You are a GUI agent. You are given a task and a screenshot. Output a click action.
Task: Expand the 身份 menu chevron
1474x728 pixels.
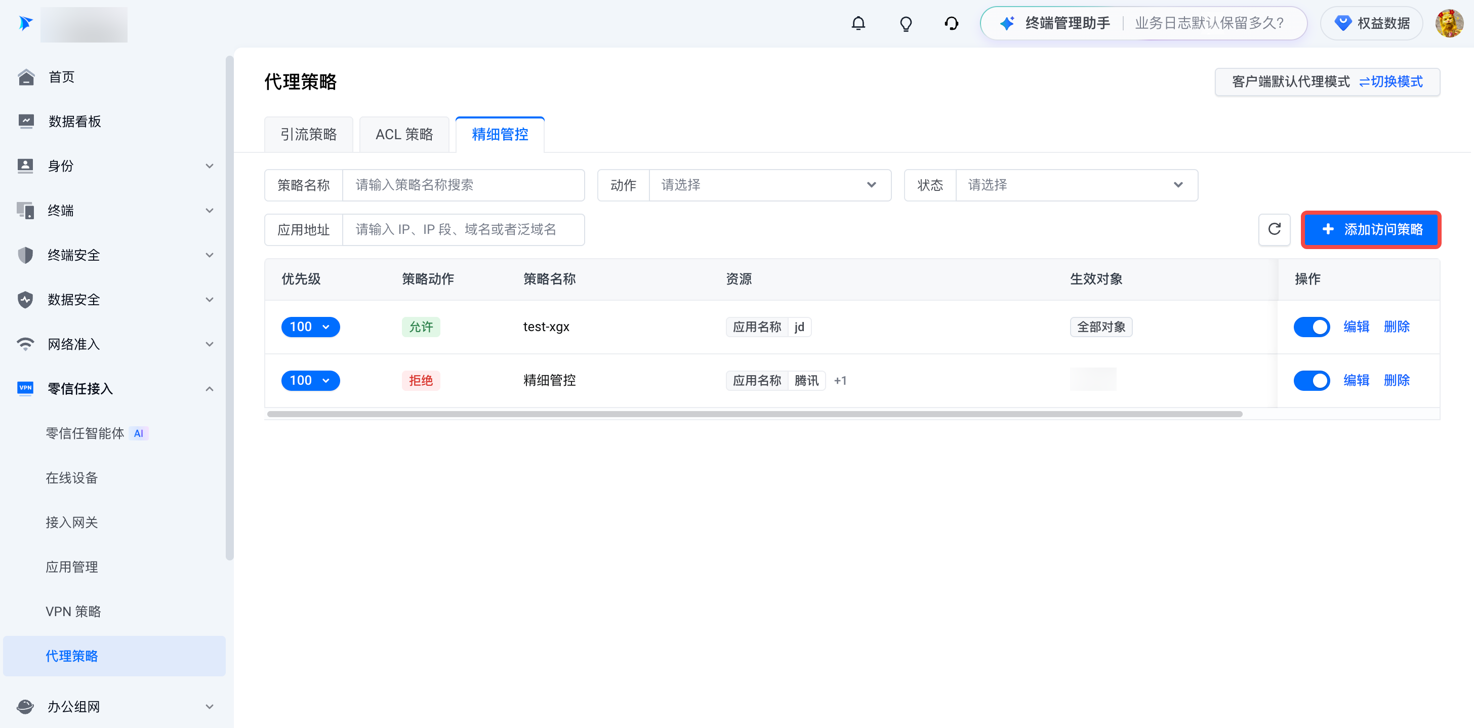pos(210,166)
